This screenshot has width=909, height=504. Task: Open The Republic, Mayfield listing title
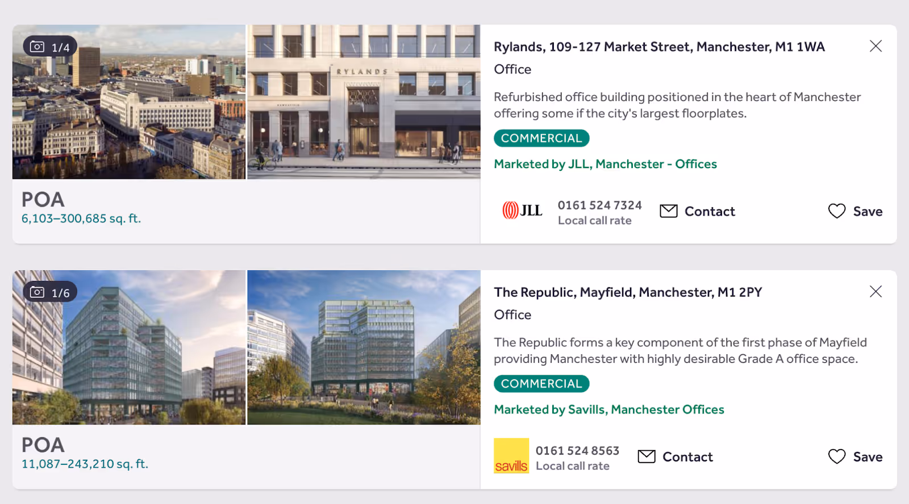[628, 292]
